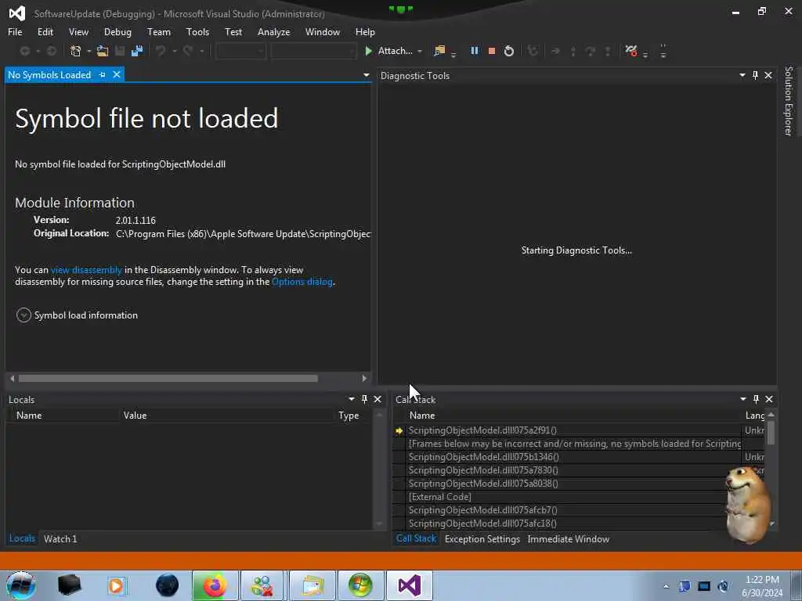
Task: Open the Analyze menu
Action: pos(273,31)
